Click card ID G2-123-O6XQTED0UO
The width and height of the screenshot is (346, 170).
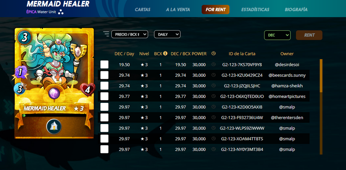pos(242,96)
